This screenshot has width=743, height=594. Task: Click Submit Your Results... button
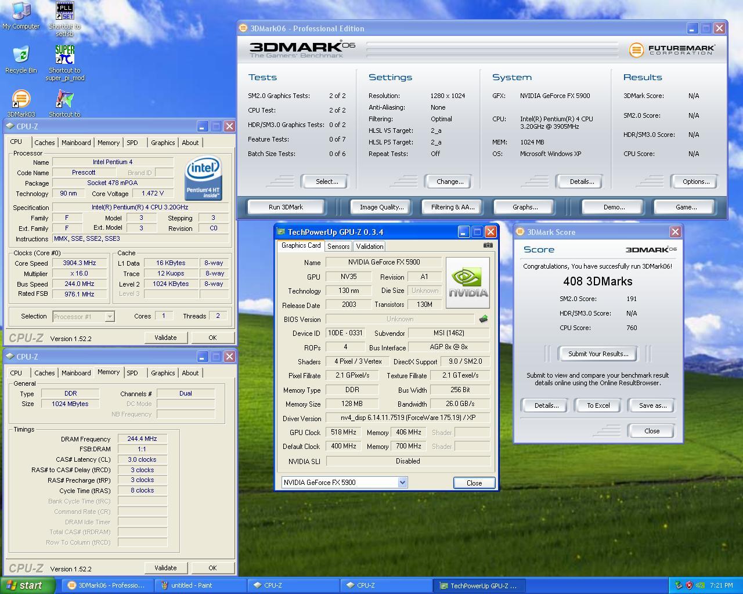tap(598, 354)
